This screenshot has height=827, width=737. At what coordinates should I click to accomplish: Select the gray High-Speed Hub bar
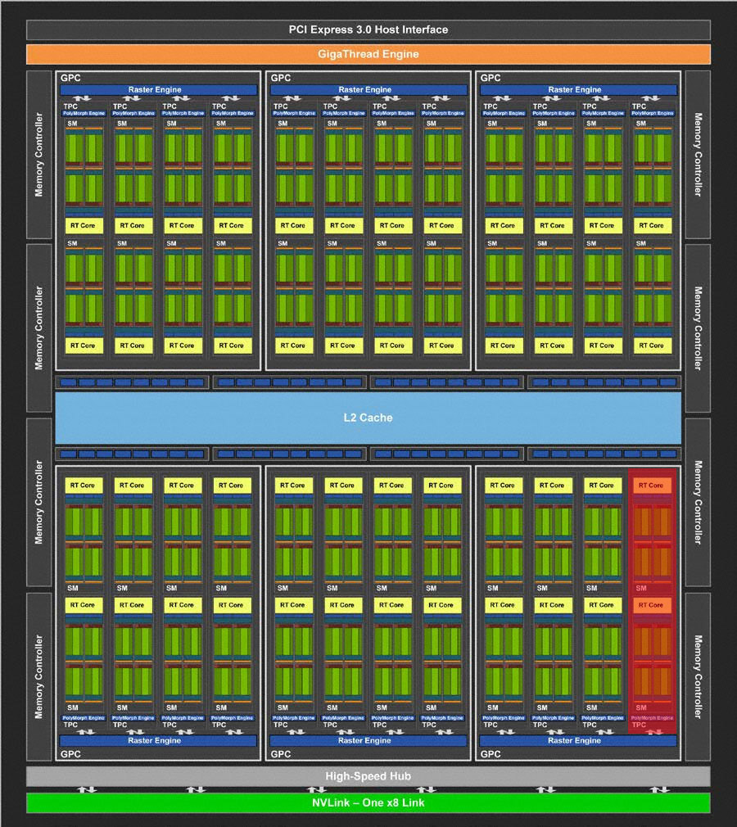[368, 776]
